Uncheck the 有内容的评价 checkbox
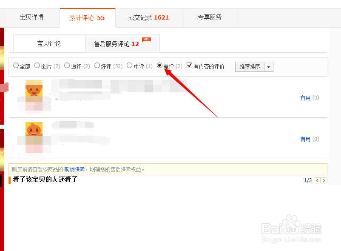This screenshot has height=251, width=341. pos(189,66)
